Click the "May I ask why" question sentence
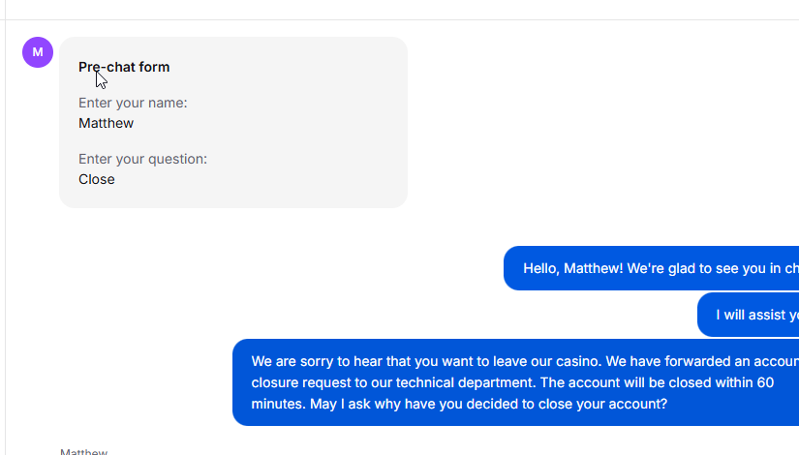 (x=489, y=404)
